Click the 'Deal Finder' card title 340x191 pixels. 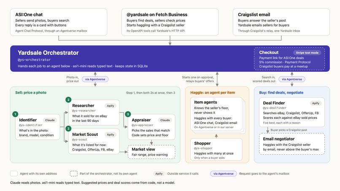pos(274,103)
